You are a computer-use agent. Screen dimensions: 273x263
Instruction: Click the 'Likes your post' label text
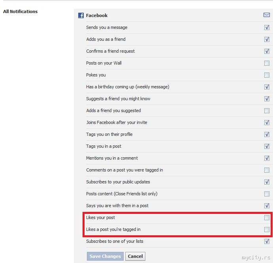click(100, 217)
